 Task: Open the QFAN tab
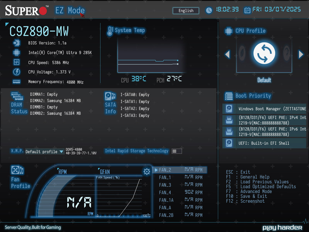pyautogui.click(x=104, y=171)
